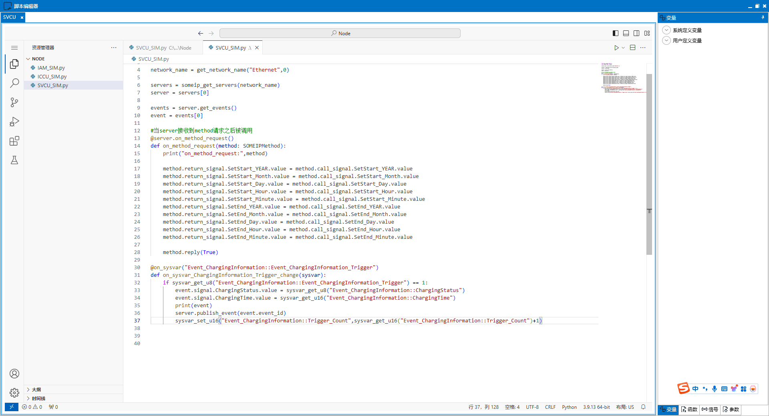Run the Python file with play icon

616,48
